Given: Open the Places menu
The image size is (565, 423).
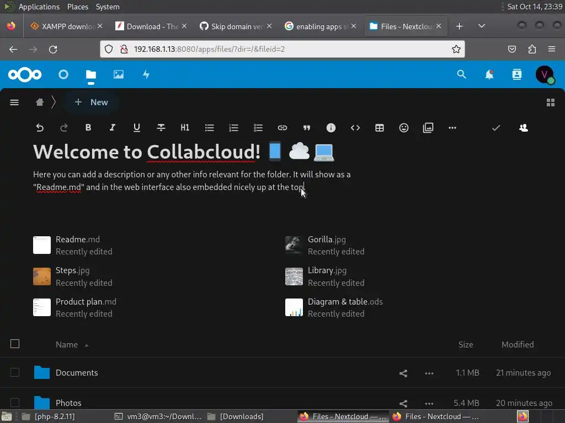Looking at the screenshot, I should click(77, 7).
